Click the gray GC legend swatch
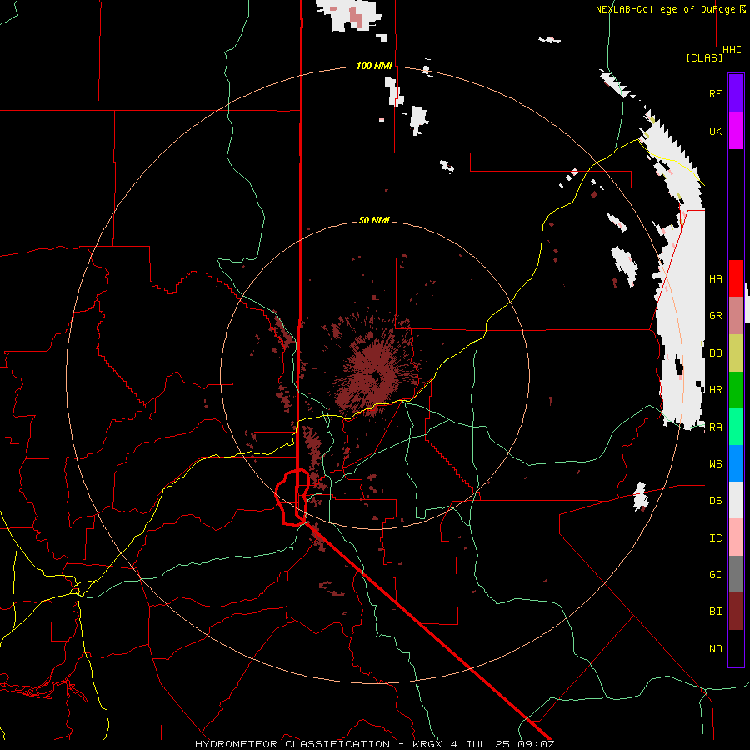Viewport: 750px width, 750px height. 736,574
